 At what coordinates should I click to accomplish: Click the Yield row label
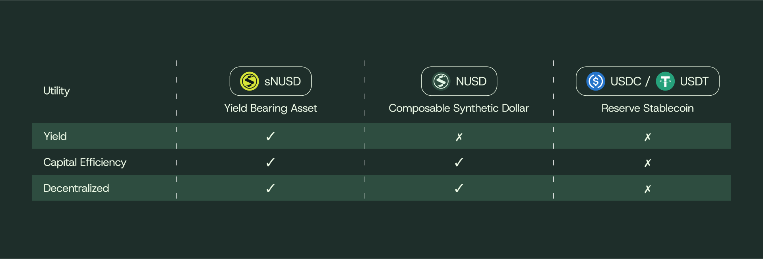(x=55, y=136)
